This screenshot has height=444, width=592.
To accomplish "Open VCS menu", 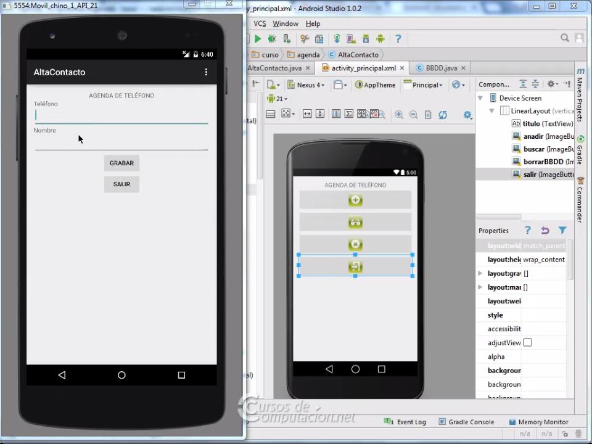I will point(260,23).
